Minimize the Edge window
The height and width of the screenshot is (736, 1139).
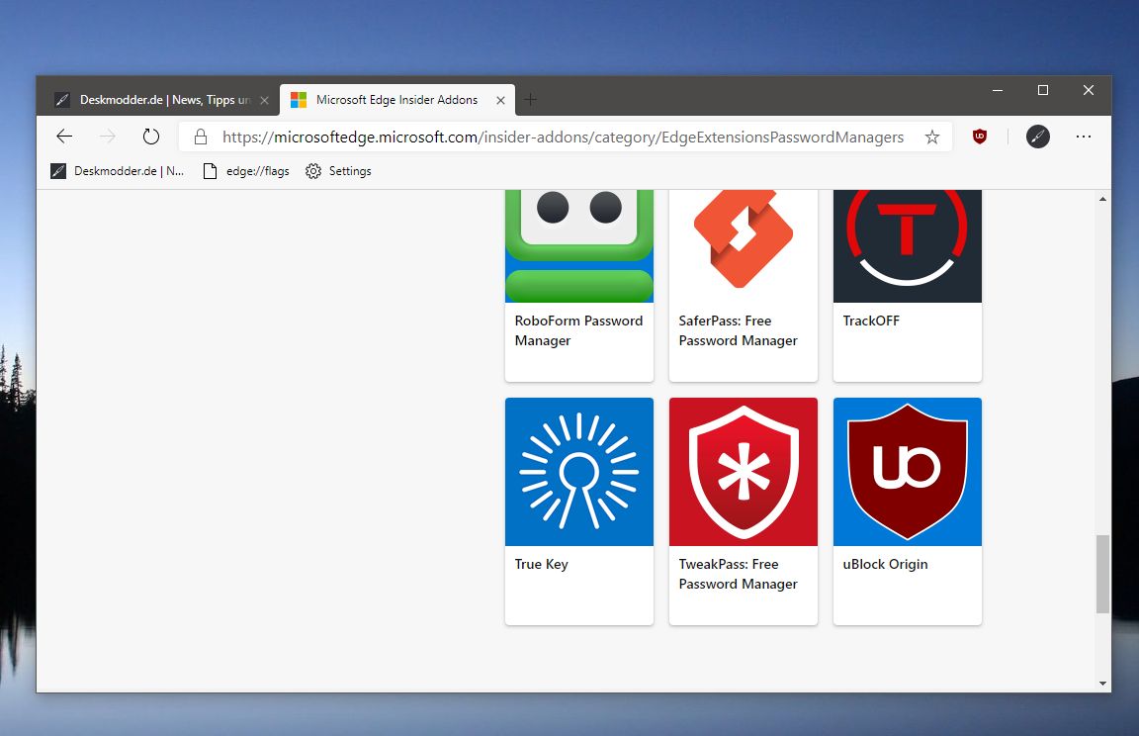(998, 90)
